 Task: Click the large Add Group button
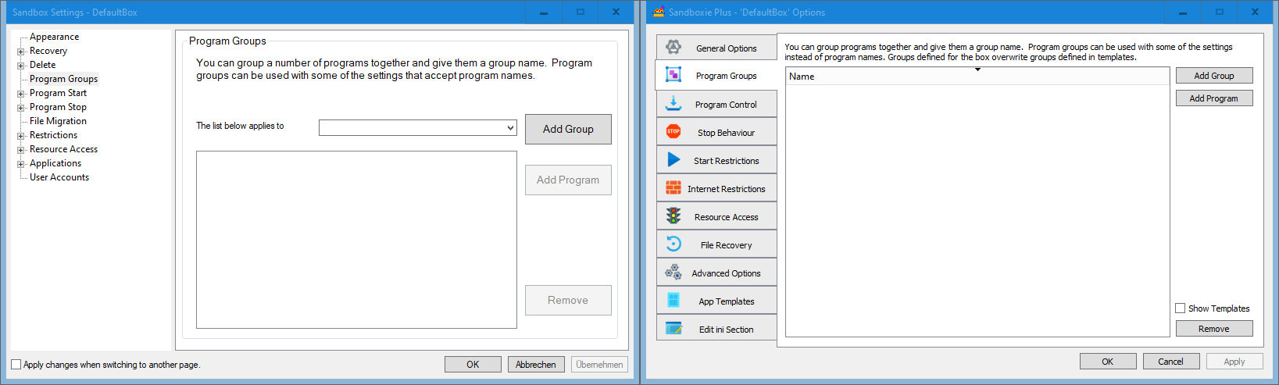pos(568,130)
